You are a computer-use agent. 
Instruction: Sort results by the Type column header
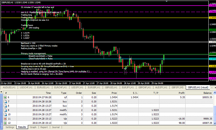coord(59,93)
